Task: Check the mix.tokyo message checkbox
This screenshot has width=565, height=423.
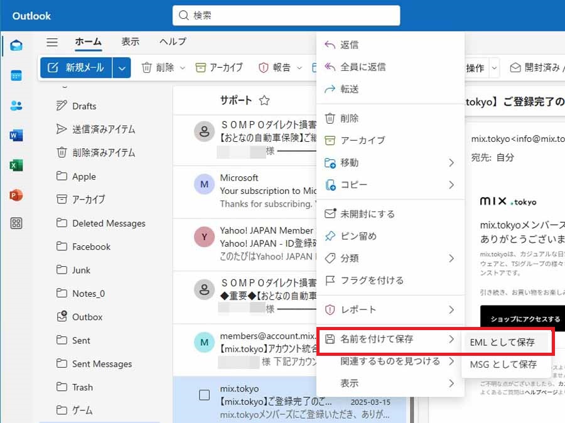Action: (x=204, y=395)
